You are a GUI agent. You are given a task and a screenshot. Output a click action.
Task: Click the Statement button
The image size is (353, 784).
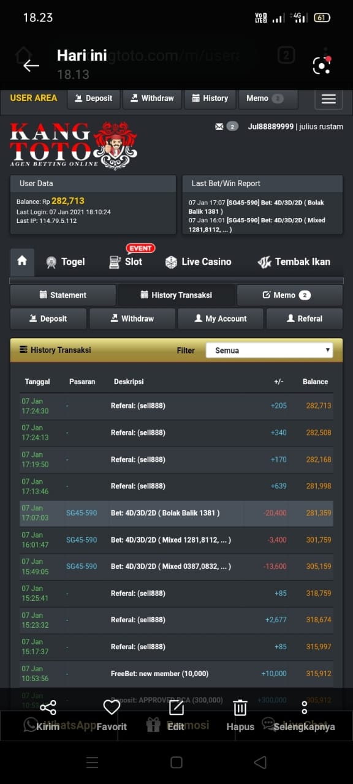(63, 295)
